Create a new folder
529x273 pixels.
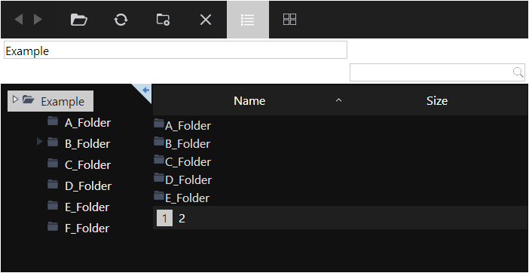tap(164, 20)
